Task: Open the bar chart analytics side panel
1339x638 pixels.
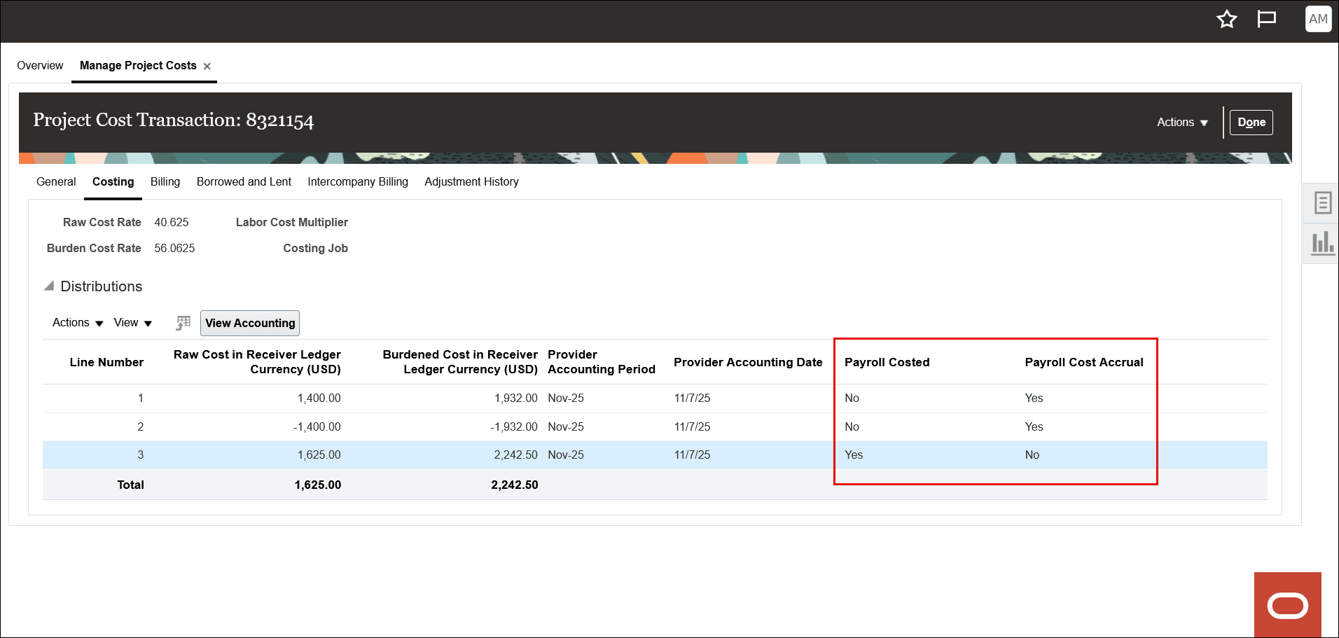Action: [1322, 243]
